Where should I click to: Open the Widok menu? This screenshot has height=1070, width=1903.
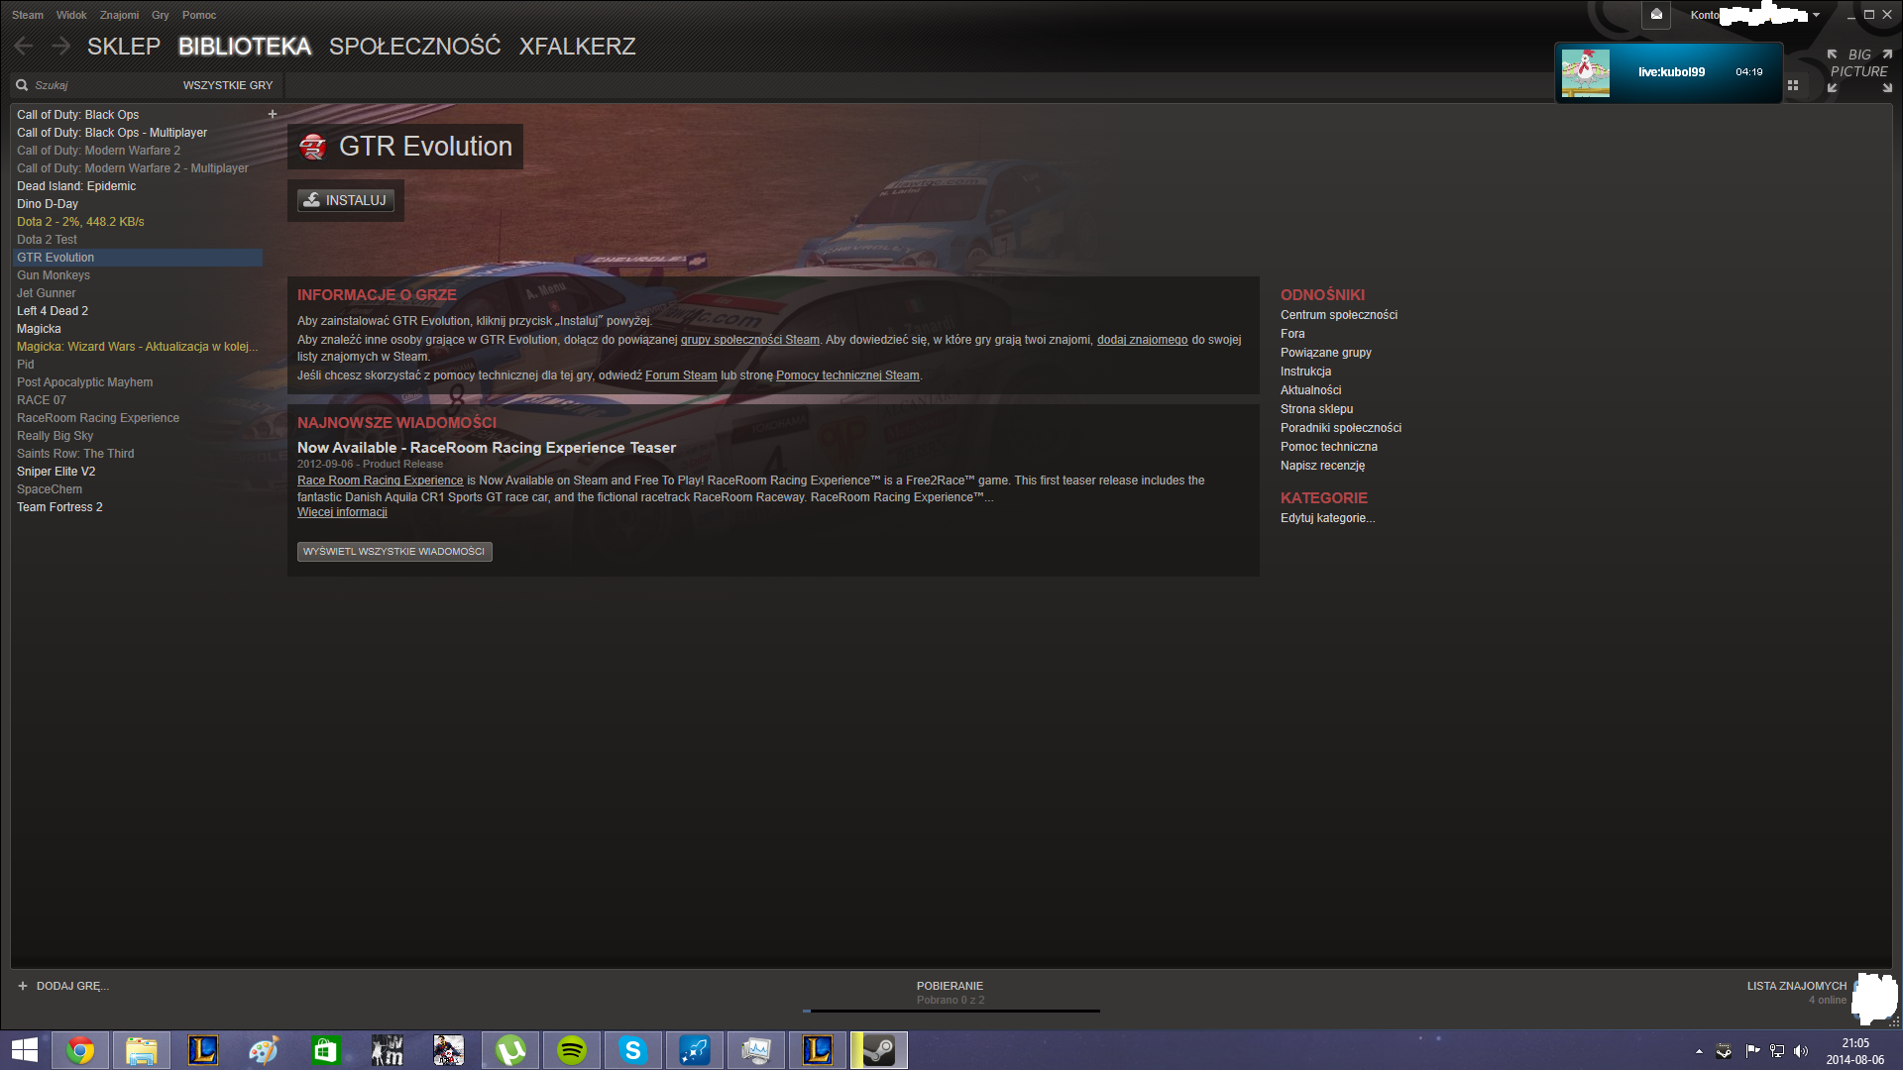[71, 15]
